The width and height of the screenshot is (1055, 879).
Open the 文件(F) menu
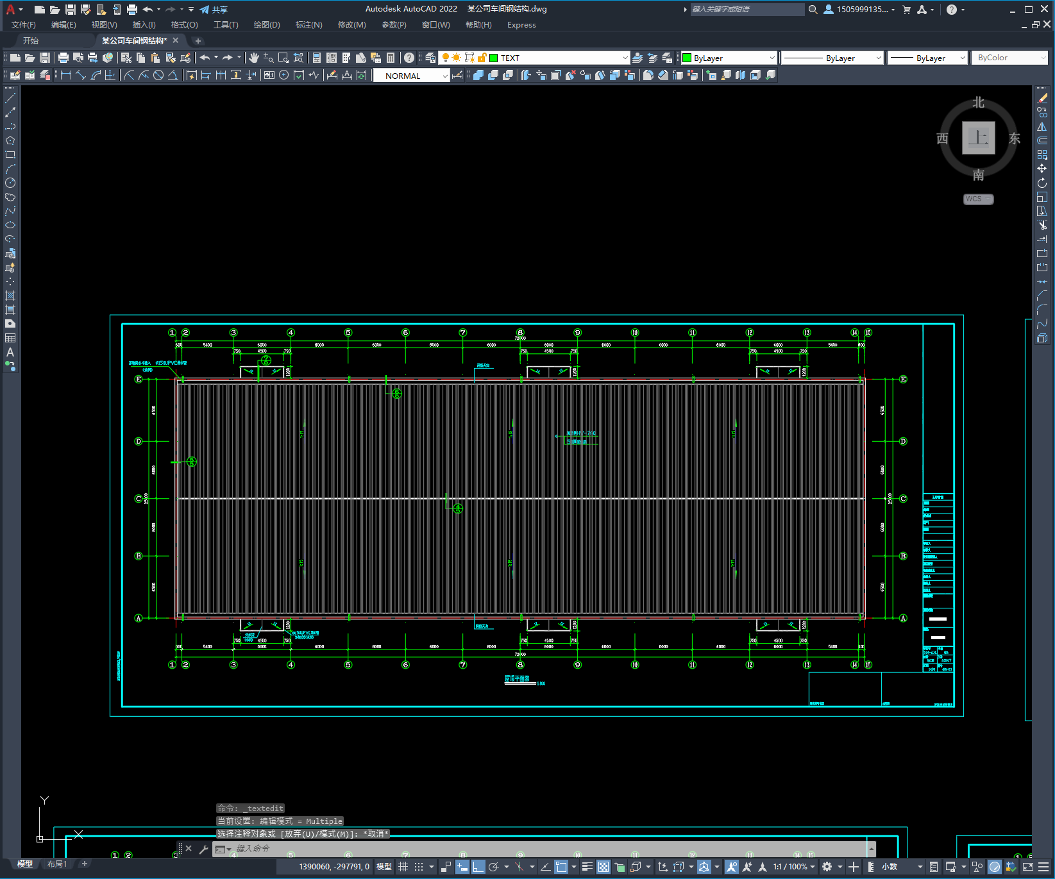[x=24, y=25]
